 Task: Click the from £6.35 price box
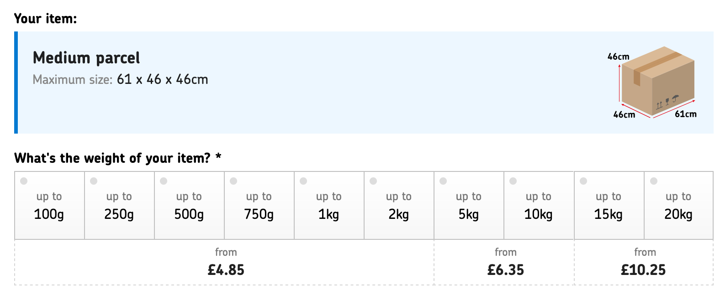coord(504,263)
